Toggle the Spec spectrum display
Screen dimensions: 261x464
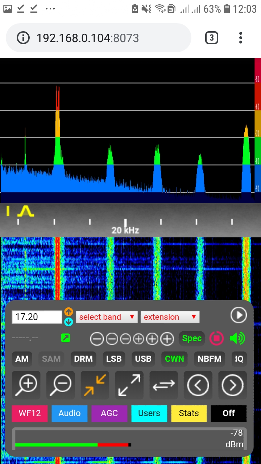click(192, 339)
